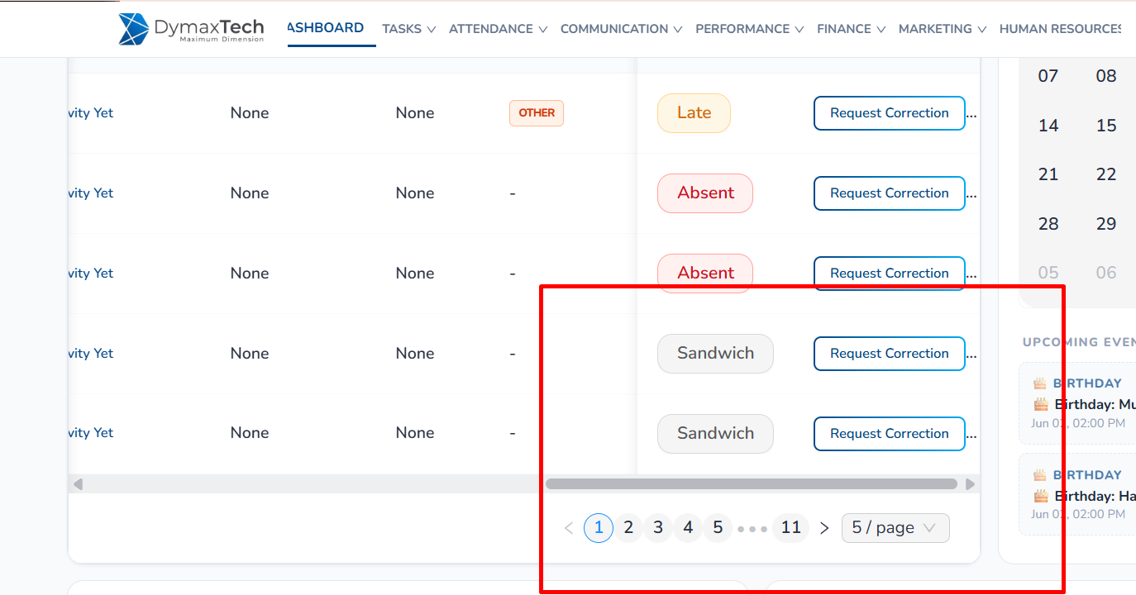Go to next pagination page arrow
The height and width of the screenshot is (595, 1136).
click(x=824, y=528)
